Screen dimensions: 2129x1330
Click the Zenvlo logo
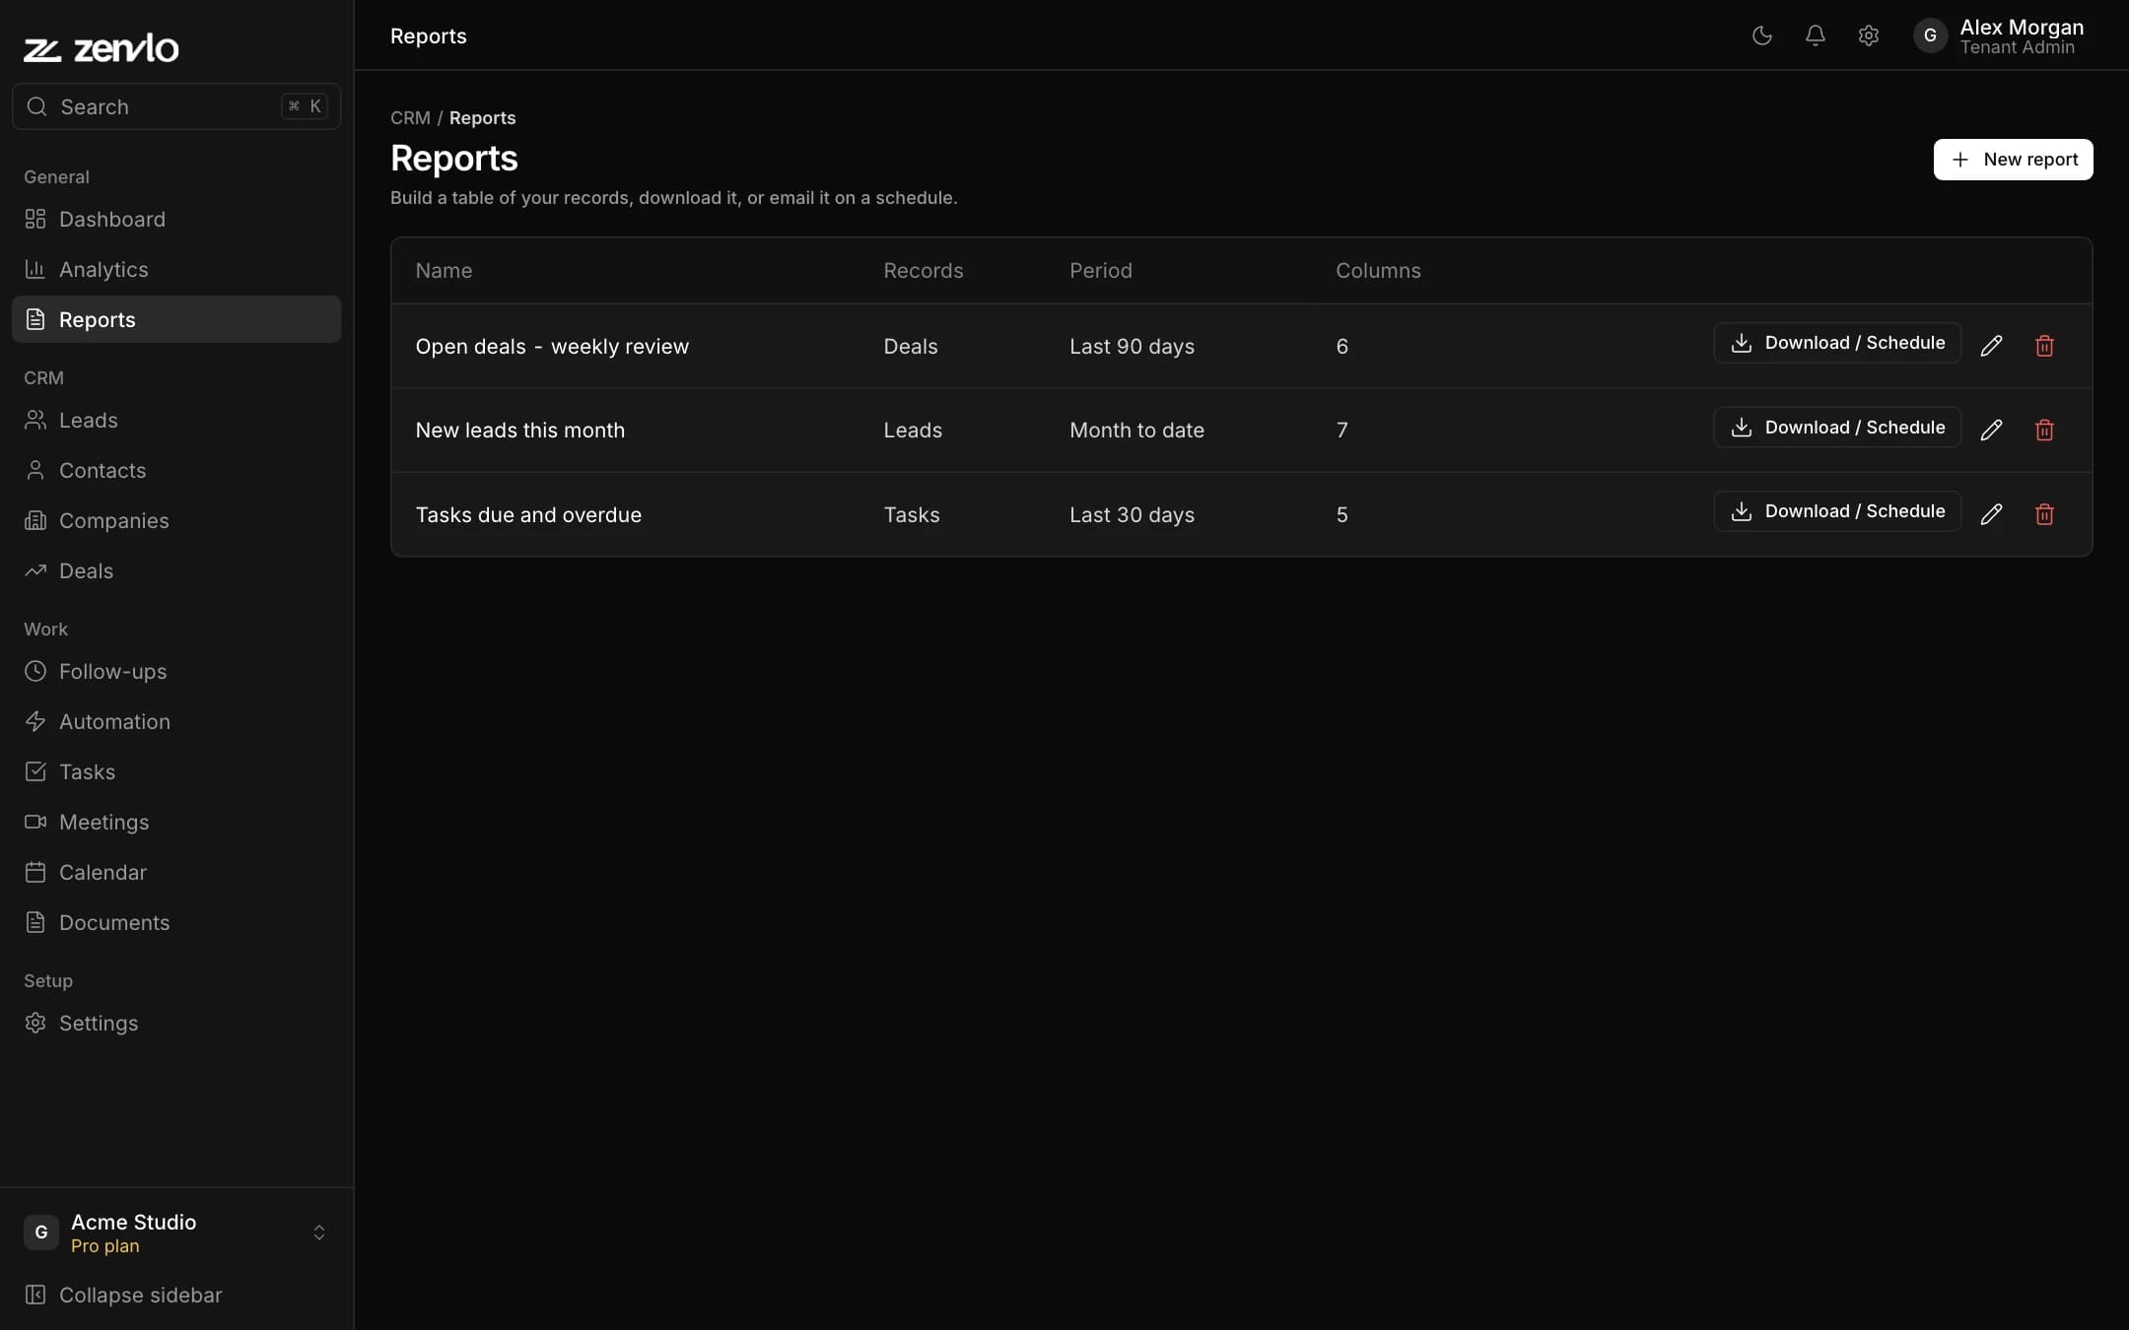[x=101, y=48]
